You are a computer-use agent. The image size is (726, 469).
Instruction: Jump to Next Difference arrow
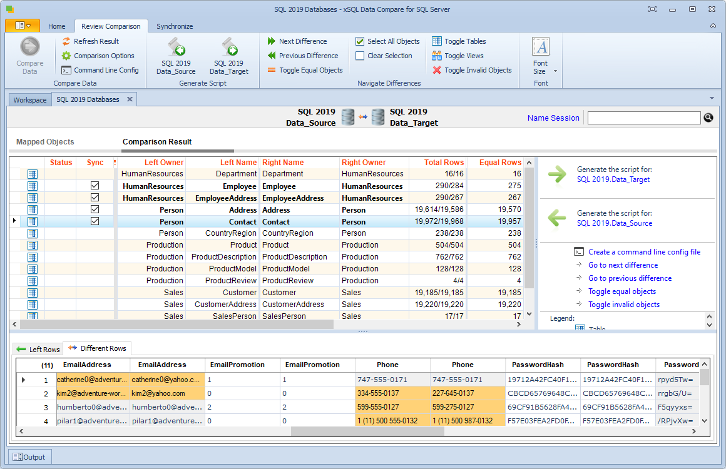pyautogui.click(x=272, y=41)
